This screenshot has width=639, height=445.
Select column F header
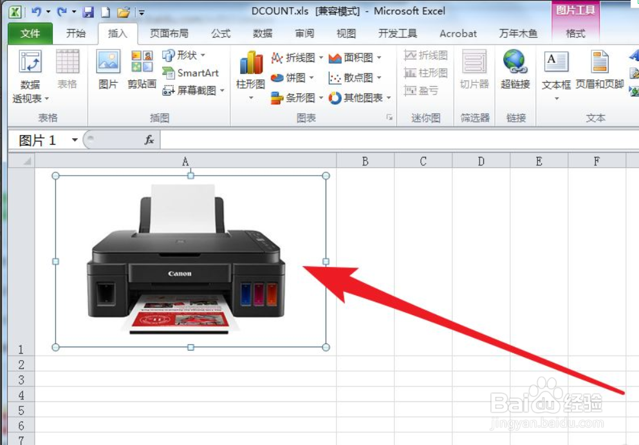pos(597,161)
